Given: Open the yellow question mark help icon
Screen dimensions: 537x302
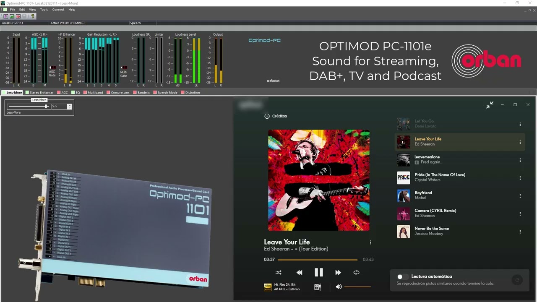Looking at the screenshot, I should click(x=33, y=16).
